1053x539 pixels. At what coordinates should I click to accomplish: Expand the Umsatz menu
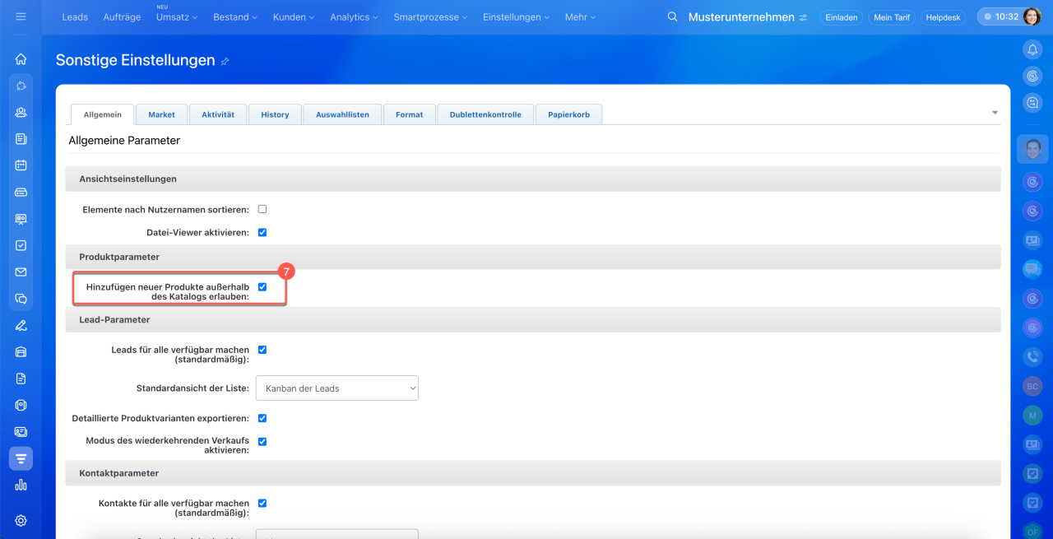pyautogui.click(x=176, y=17)
